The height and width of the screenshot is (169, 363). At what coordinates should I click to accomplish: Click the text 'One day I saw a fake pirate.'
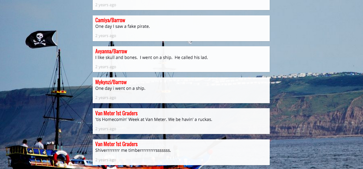click(x=122, y=26)
